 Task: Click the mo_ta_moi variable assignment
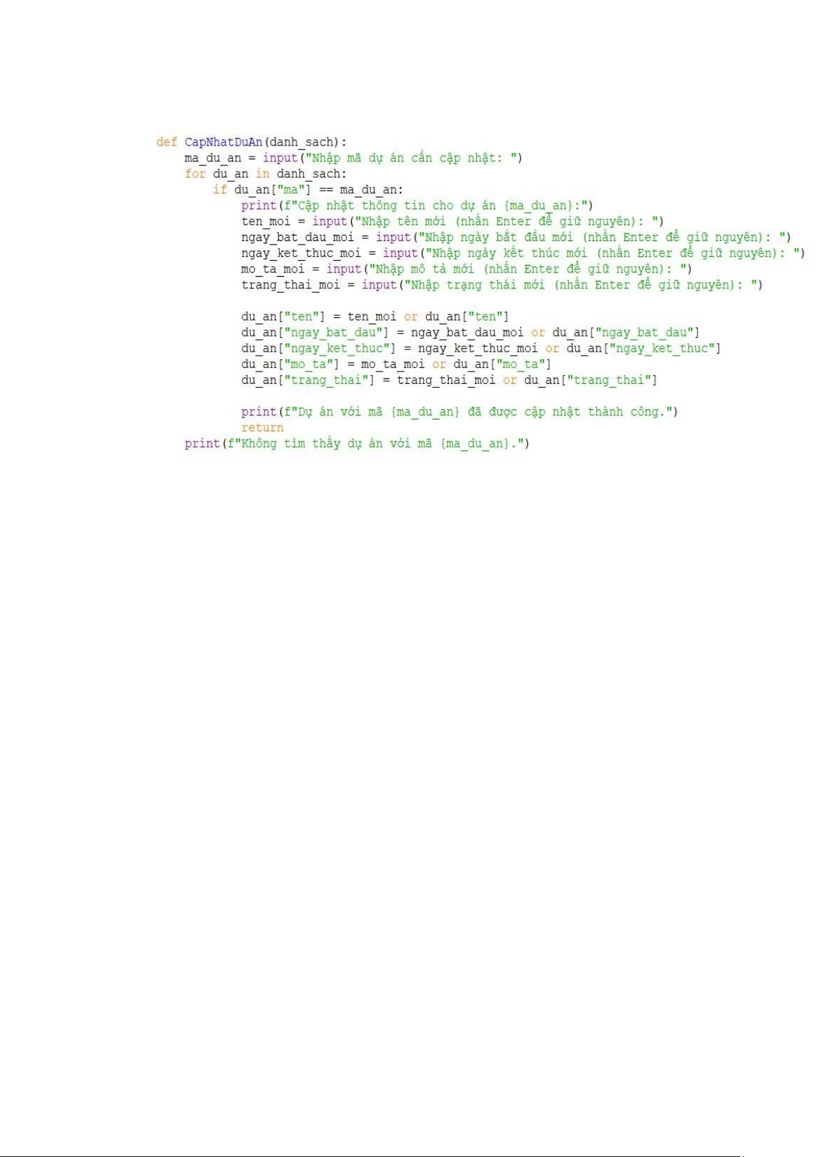click(273, 268)
